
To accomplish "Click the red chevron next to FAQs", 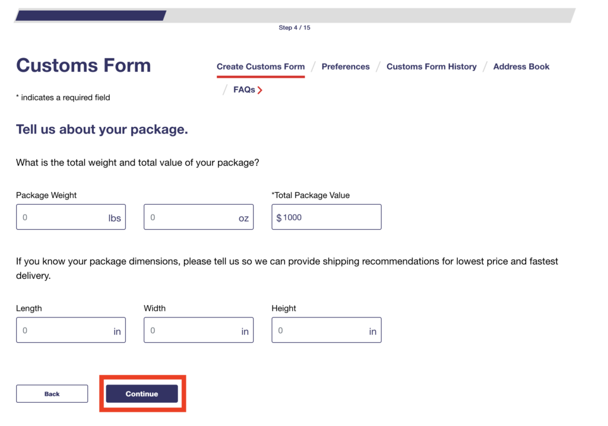I will coord(260,90).
